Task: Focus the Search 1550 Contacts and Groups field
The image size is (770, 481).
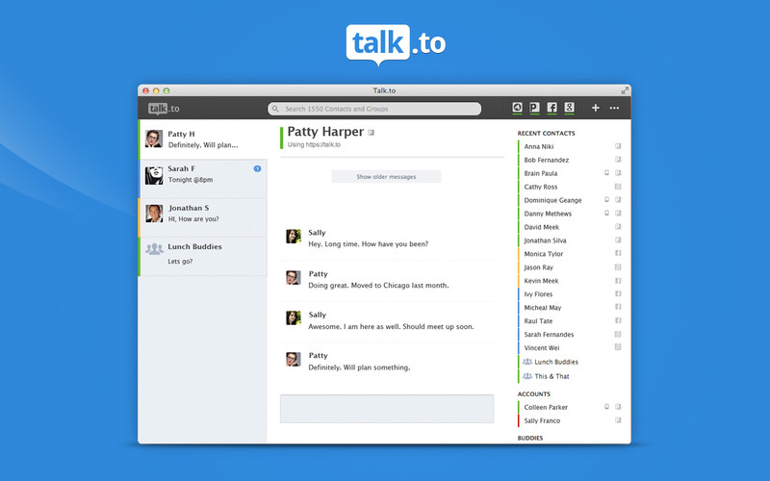Action: (374, 109)
